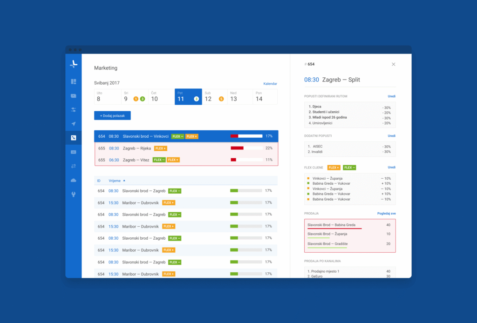
Task: Select the navigation arrow icon in sidebar
Action: [74, 124]
